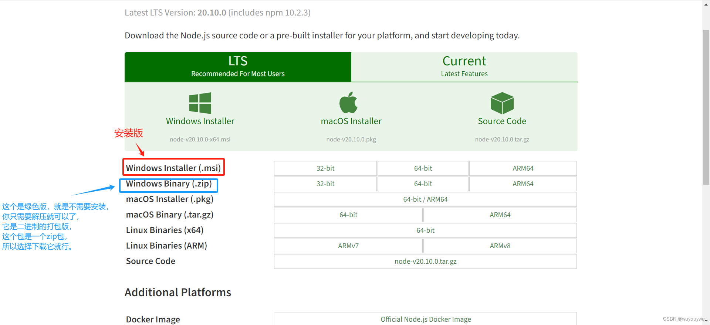Click the Windows Installer (.msi) row label
The image size is (710, 325).
coord(173,168)
